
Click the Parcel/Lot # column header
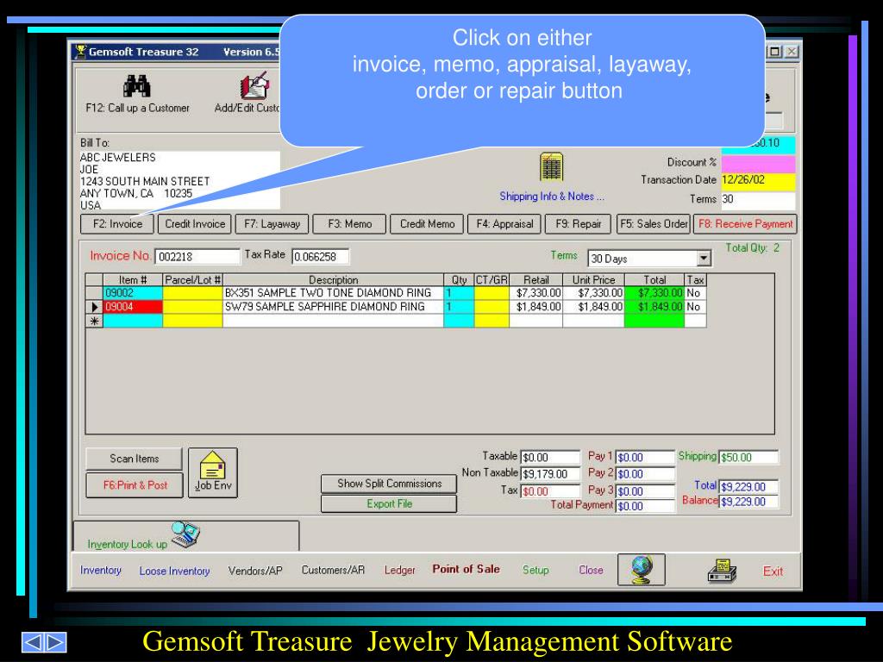click(x=192, y=280)
